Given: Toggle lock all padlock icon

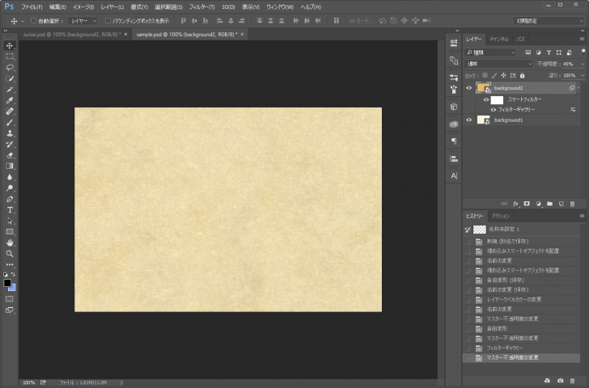Looking at the screenshot, I should [522, 75].
